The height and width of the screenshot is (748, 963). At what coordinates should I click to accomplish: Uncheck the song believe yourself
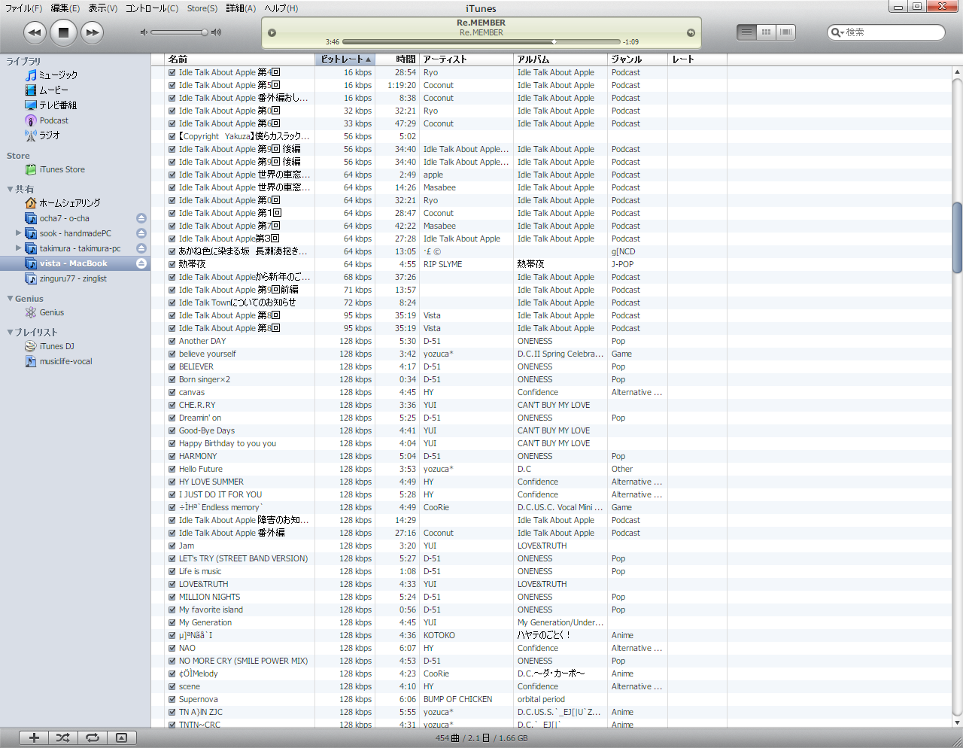click(x=172, y=354)
